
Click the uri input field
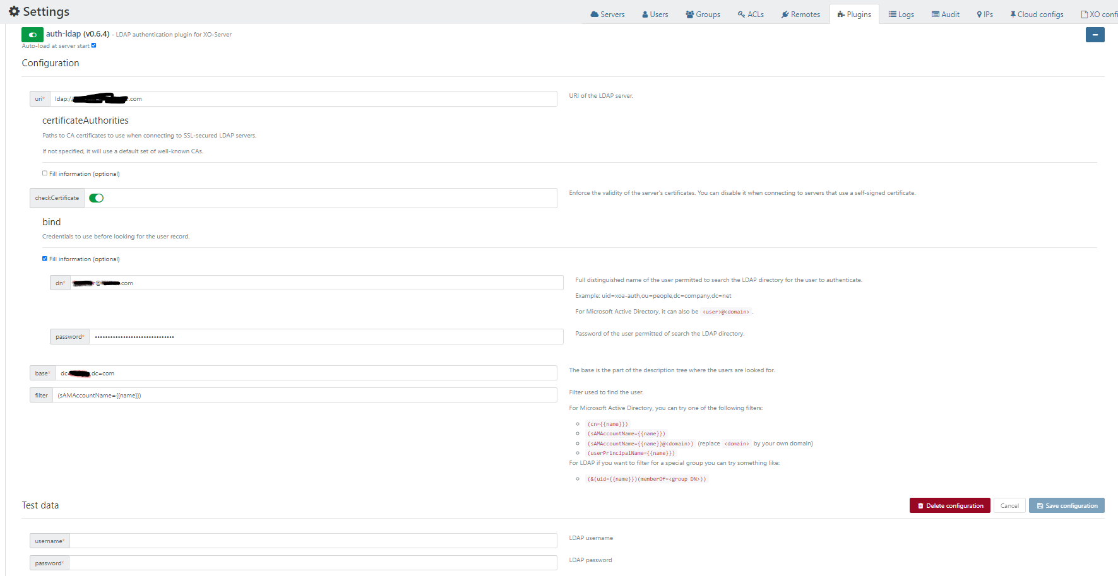click(304, 99)
